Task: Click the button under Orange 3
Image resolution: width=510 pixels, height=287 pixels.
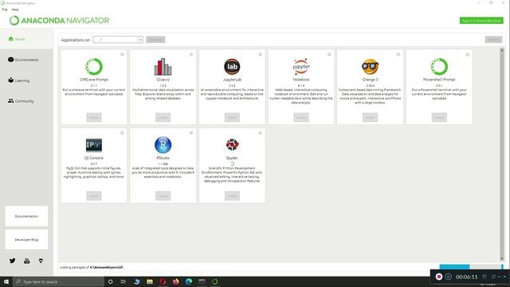Action: pos(370,117)
